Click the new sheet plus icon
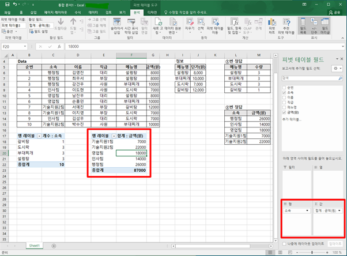Image resolution: width=347 pixels, height=256 pixels. click(54, 246)
